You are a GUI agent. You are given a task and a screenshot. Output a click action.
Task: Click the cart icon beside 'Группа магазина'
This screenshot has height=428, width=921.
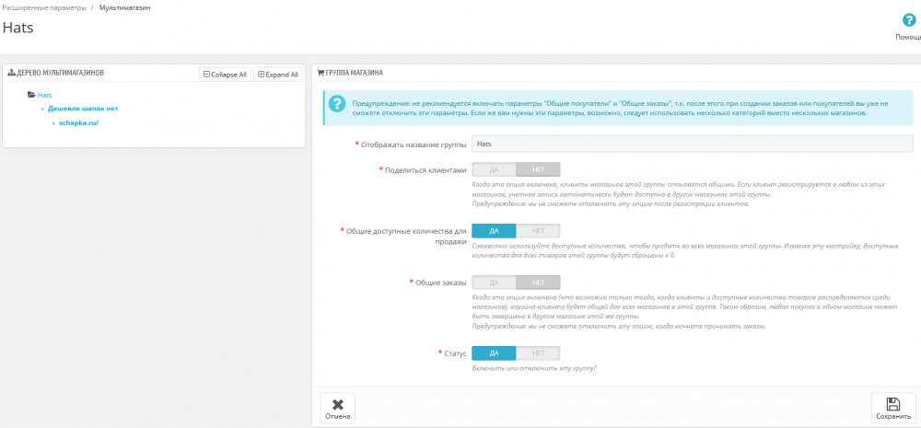(x=321, y=73)
